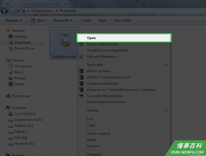206x156 pixels.
Task: Select Network in navigation pane
Action: [x=18, y=155]
